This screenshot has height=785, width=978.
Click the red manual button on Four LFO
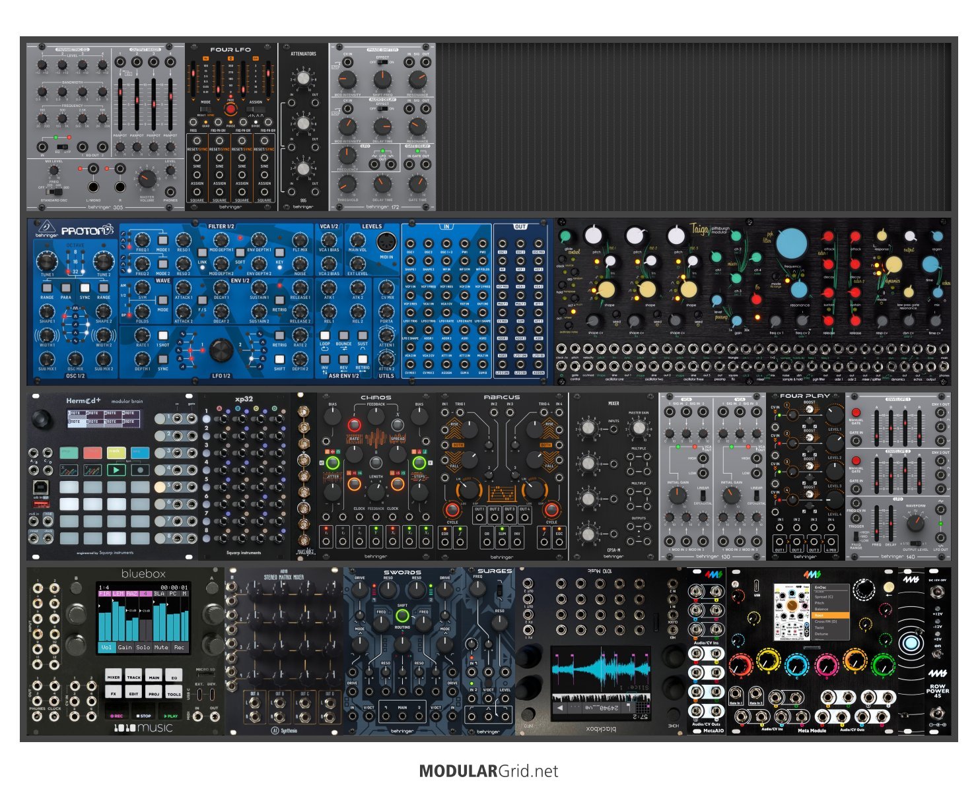coord(230,109)
